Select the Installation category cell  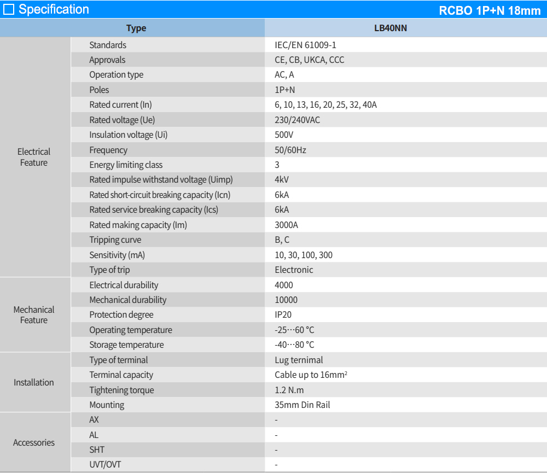[34, 382]
